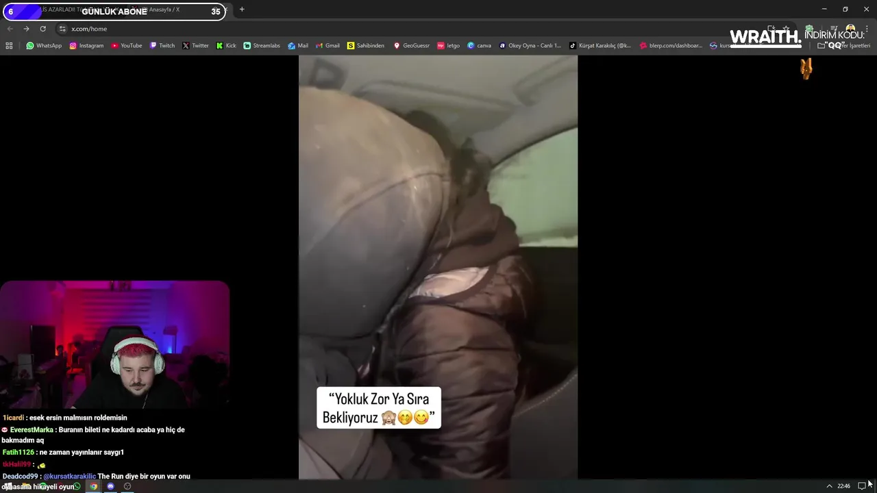Image resolution: width=877 pixels, height=493 pixels.
Task: Open a new browser tab
Action: tap(242, 10)
